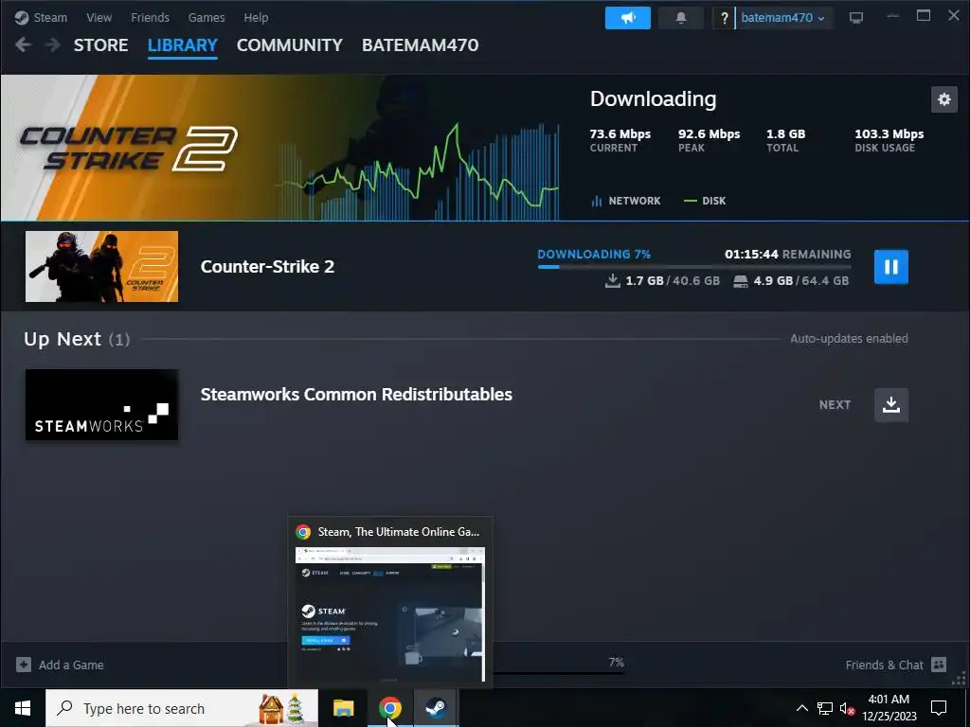Click the forward navigation arrow

[x=53, y=44]
